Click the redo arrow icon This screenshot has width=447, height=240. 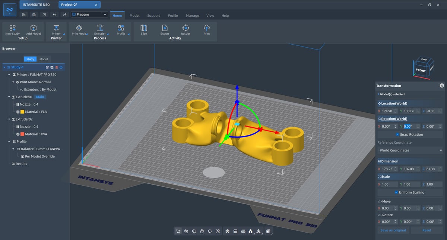65,15
